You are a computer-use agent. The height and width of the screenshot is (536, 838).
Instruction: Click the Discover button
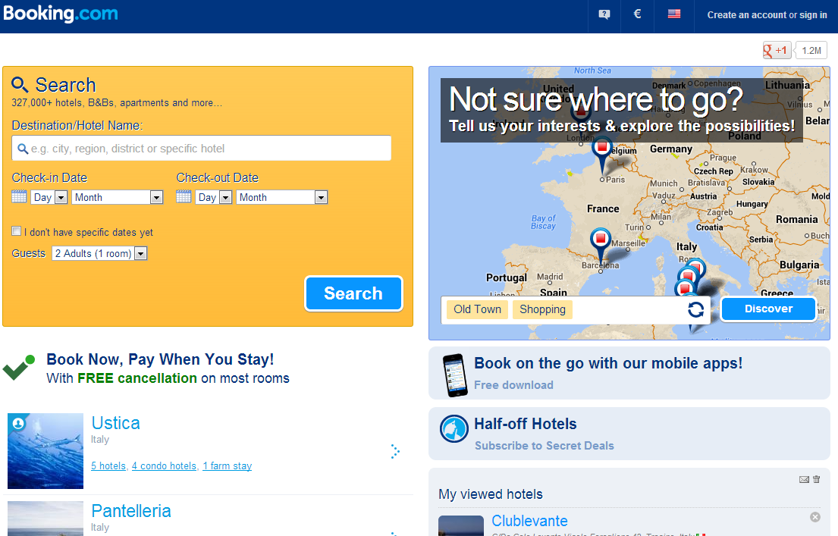[768, 309]
